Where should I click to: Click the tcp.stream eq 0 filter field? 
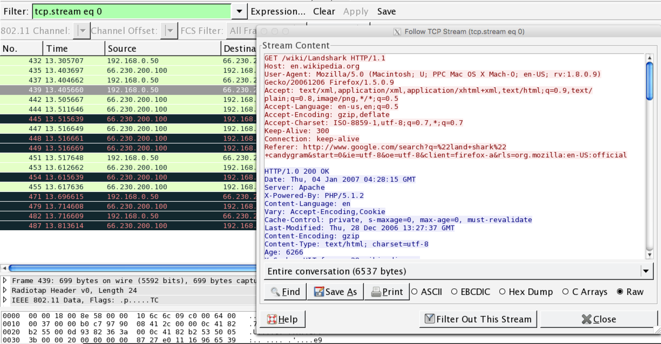(x=132, y=12)
